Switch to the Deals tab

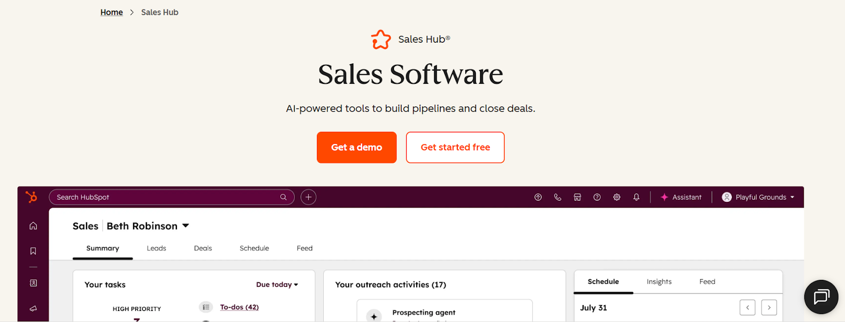click(202, 248)
